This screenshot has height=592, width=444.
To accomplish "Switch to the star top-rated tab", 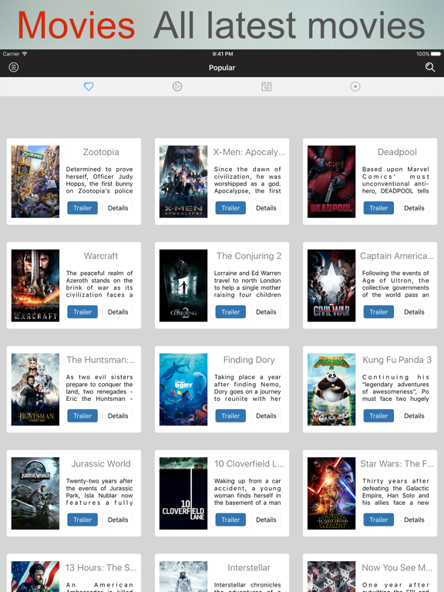I will pos(355,86).
